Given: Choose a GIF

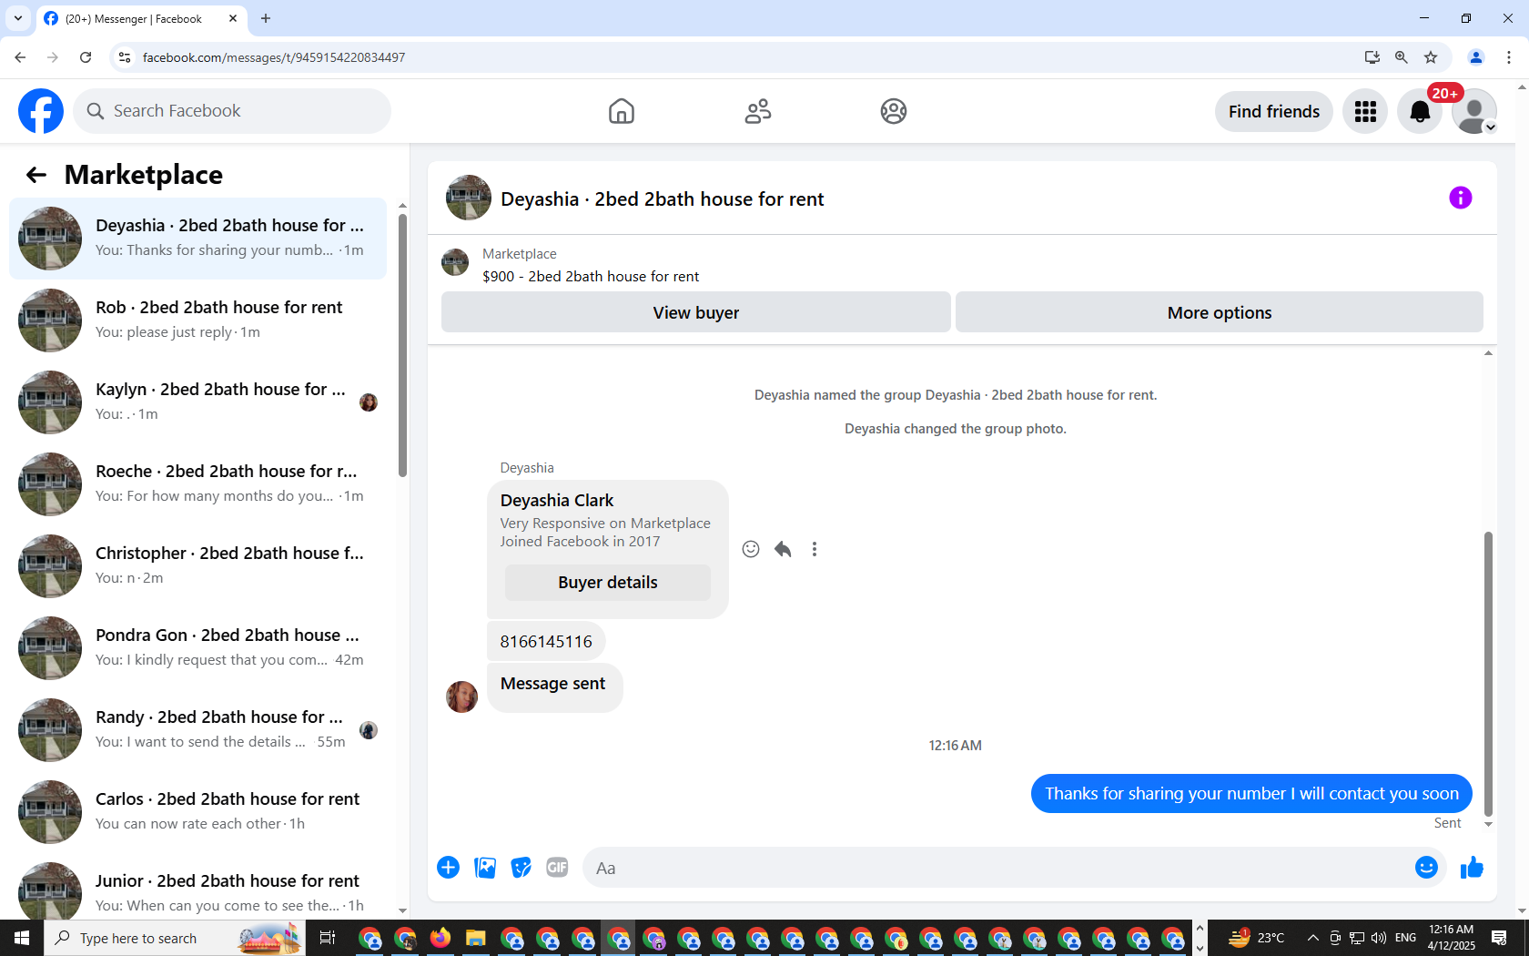Looking at the screenshot, I should 557,868.
